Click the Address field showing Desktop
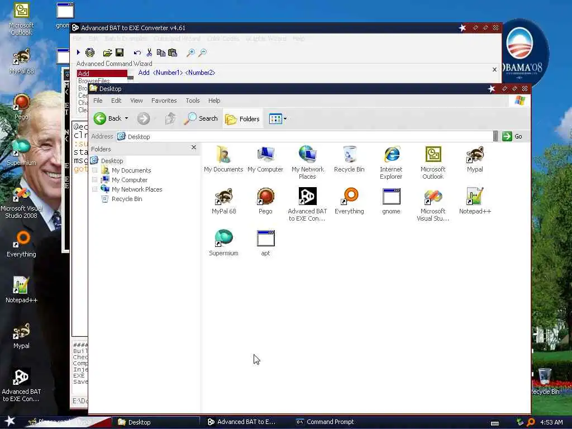The image size is (572, 429). (x=304, y=136)
